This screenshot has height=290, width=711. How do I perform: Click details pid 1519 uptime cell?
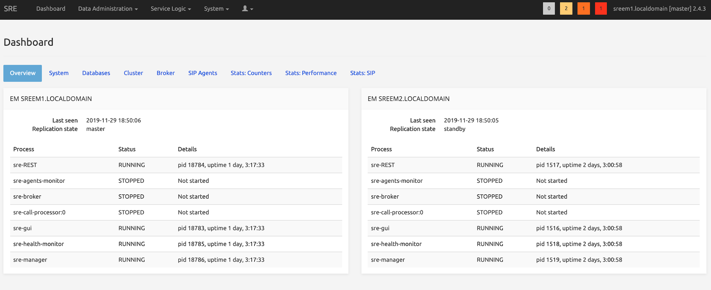tap(579, 260)
